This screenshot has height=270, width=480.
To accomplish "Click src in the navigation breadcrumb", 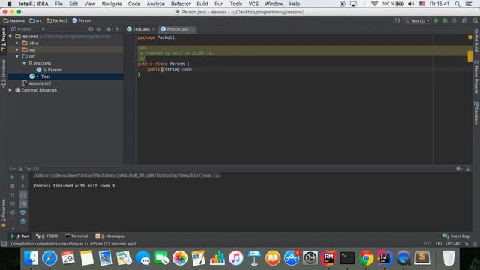I will point(35,20).
